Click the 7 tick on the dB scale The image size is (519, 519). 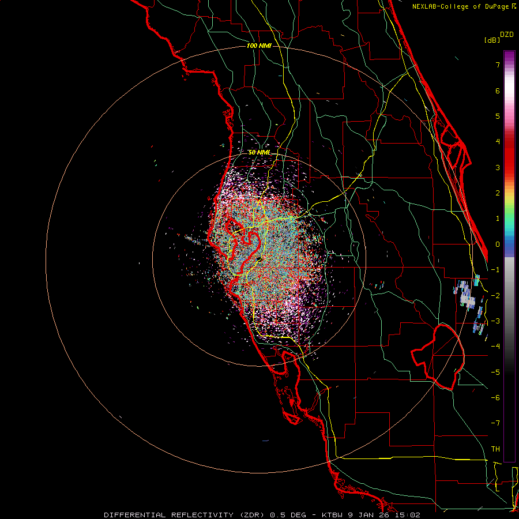498,65
